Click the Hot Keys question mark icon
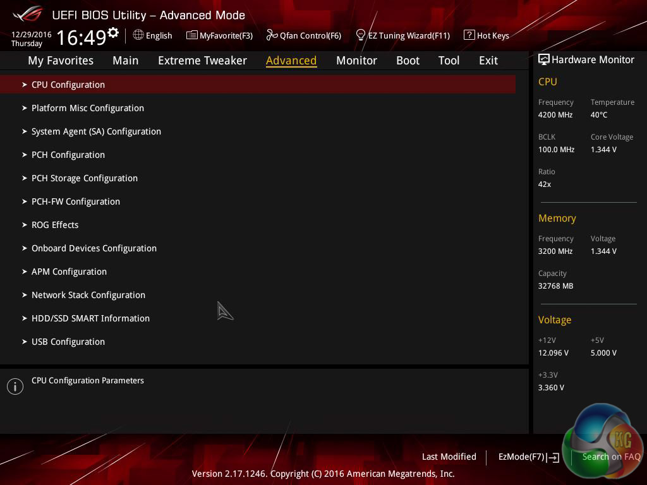The width and height of the screenshot is (647, 485). pos(469,35)
